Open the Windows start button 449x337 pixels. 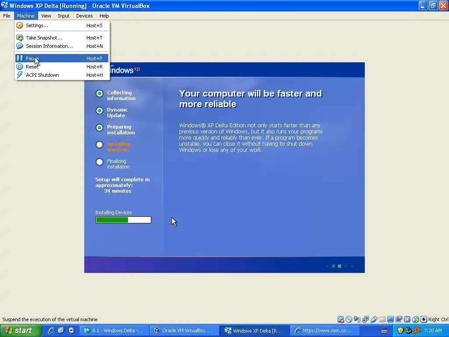[x=21, y=330]
